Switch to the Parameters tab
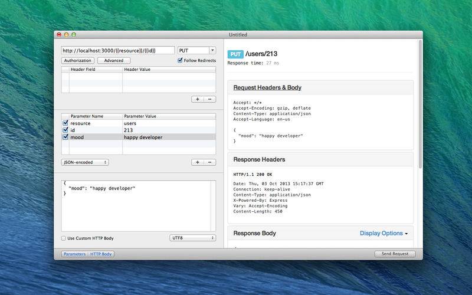 click(x=74, y=254)
